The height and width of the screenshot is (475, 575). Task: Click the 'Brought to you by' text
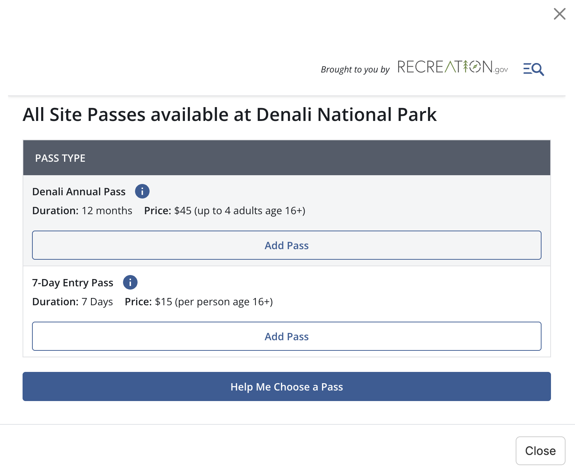point(355,69)
